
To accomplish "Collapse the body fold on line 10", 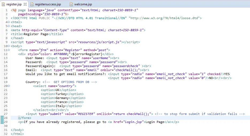I will (x=9, y=46).
